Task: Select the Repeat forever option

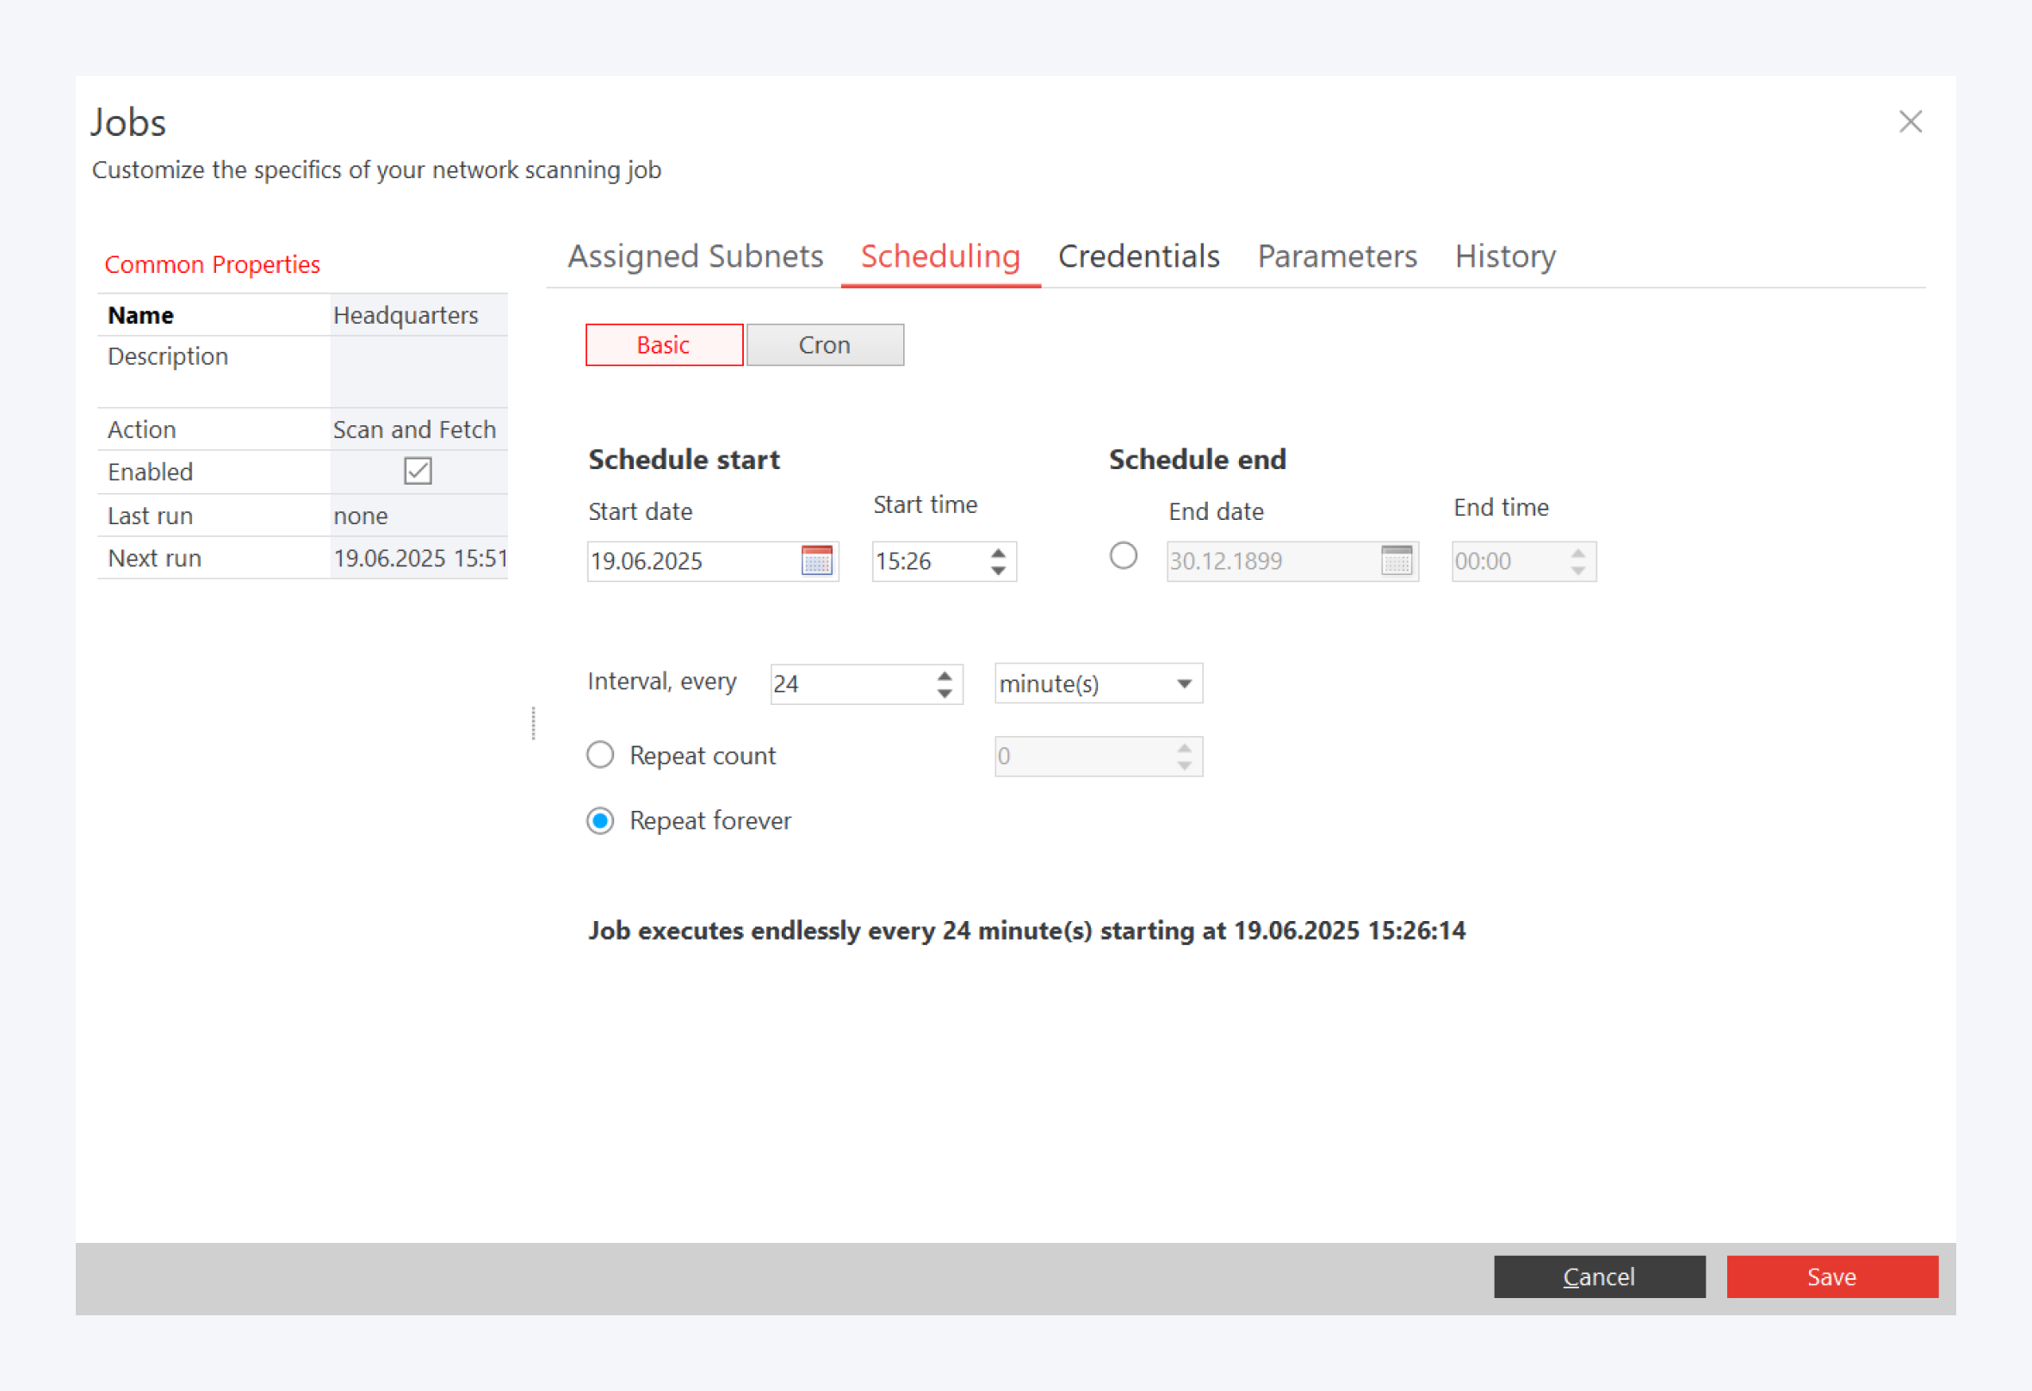Action: [x=601, y=820]
